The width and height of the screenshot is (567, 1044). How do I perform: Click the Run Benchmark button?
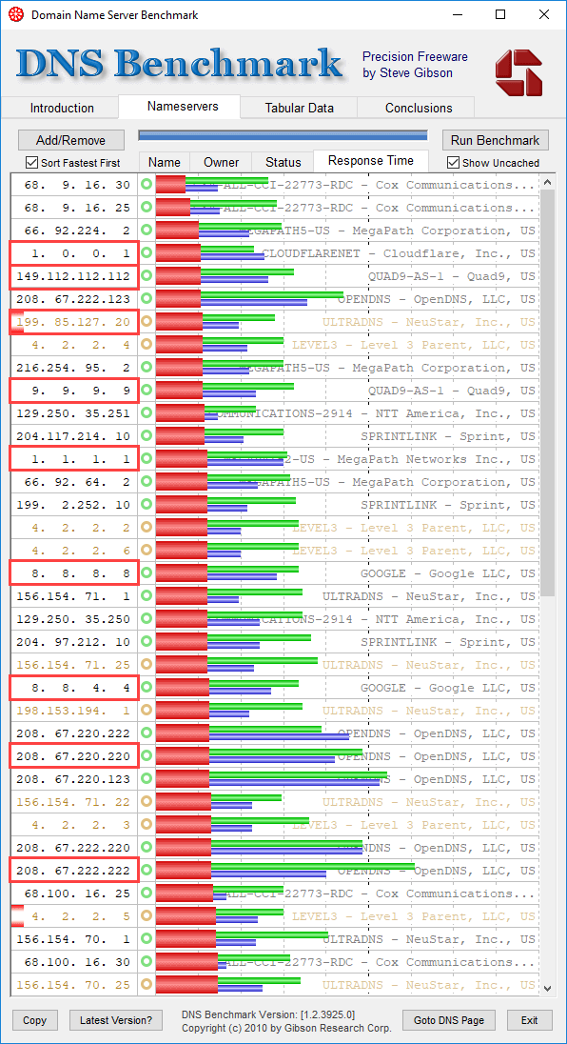(496, 140)
